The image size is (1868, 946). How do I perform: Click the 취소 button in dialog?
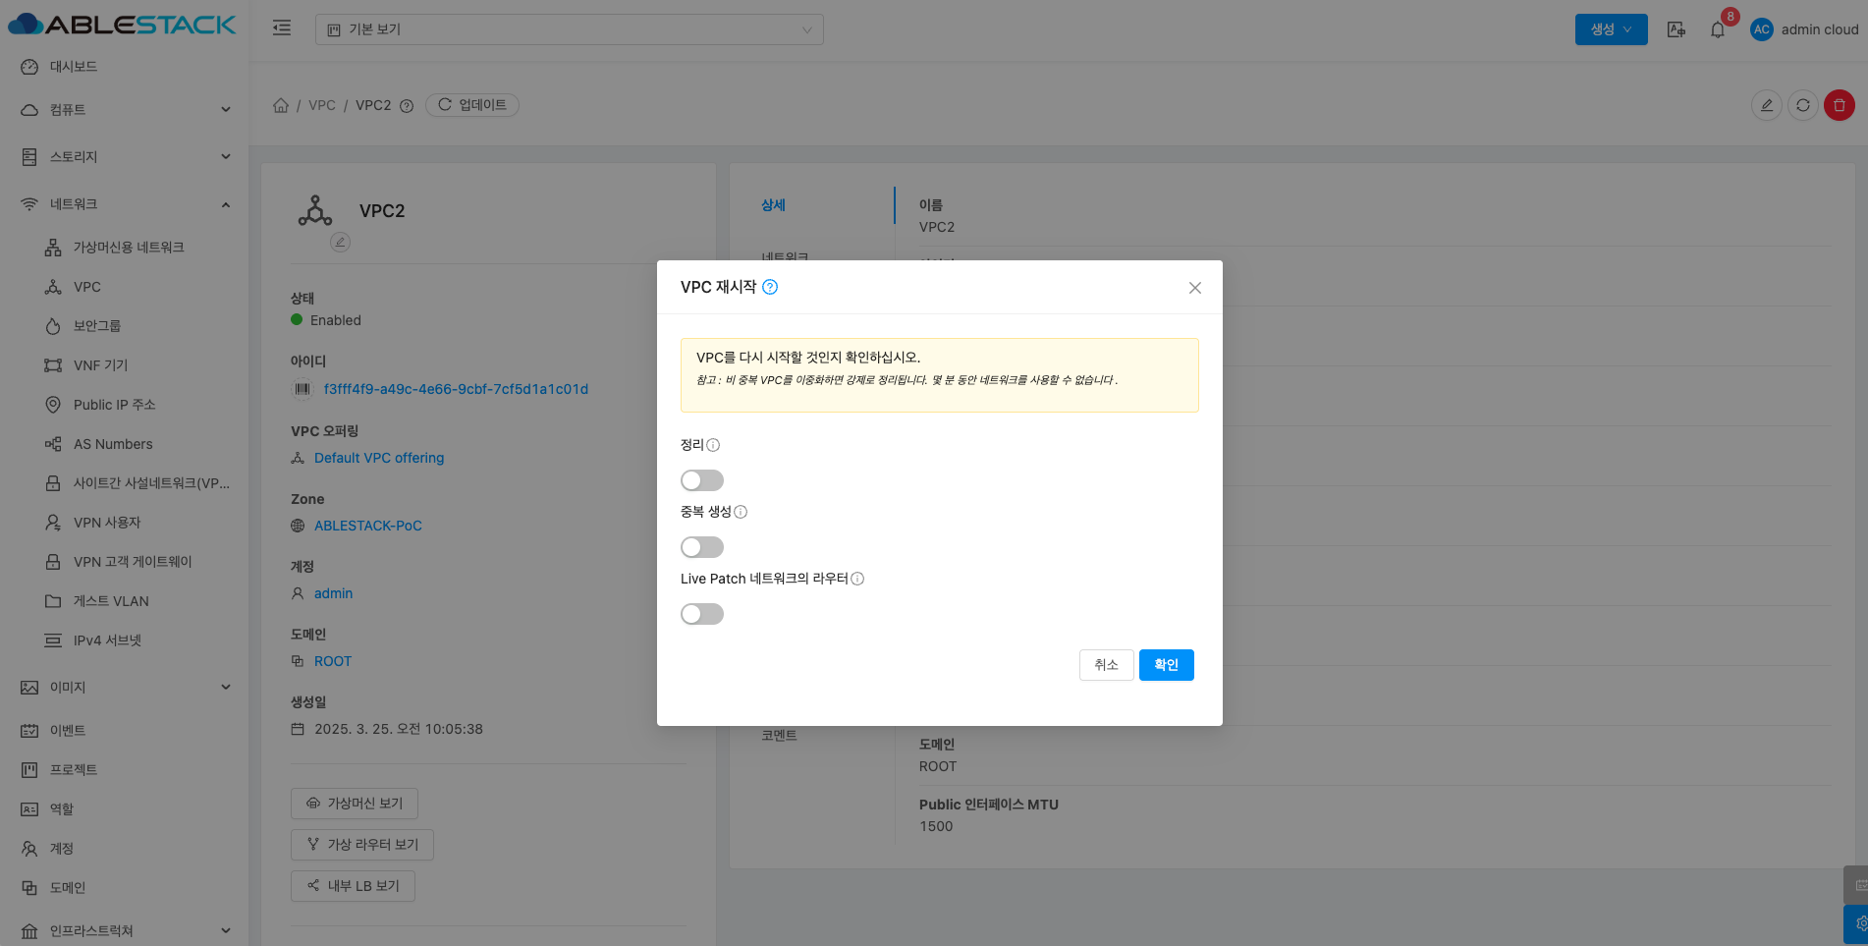click(x=1106, y=665)
